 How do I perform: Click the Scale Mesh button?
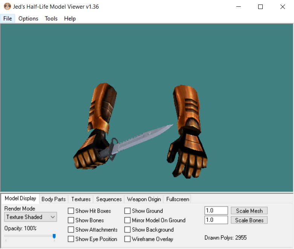point(249,211)
